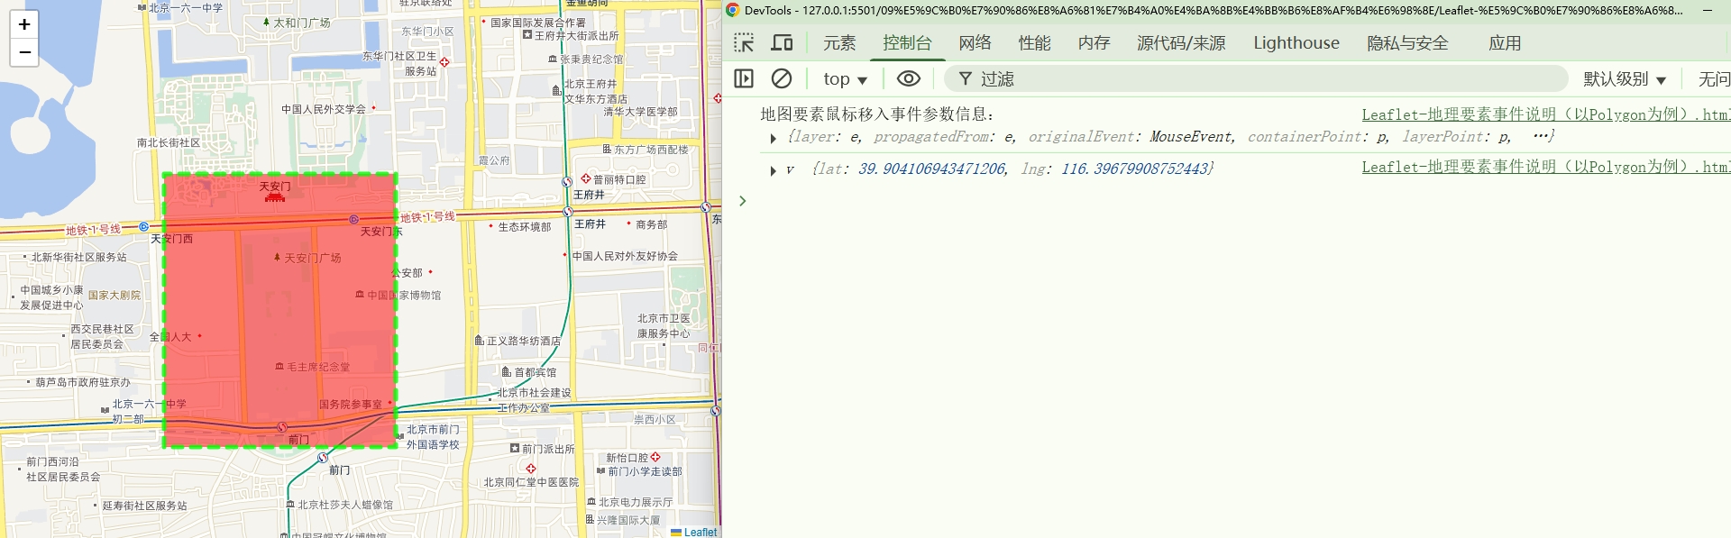Image resolution: width=1731 pixels, height=538 pixels.
Task: Click the 东华门社区卫生服务站 clinic icon
Action: point(444,62)
